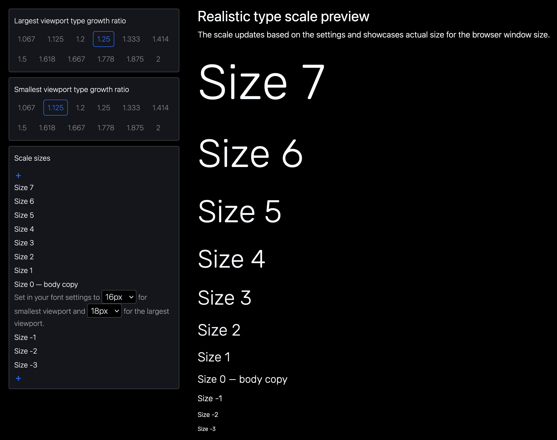The image size is (557, 440).
Task: Click Size 6 in Scale sizes list
Action: [24, 201]
